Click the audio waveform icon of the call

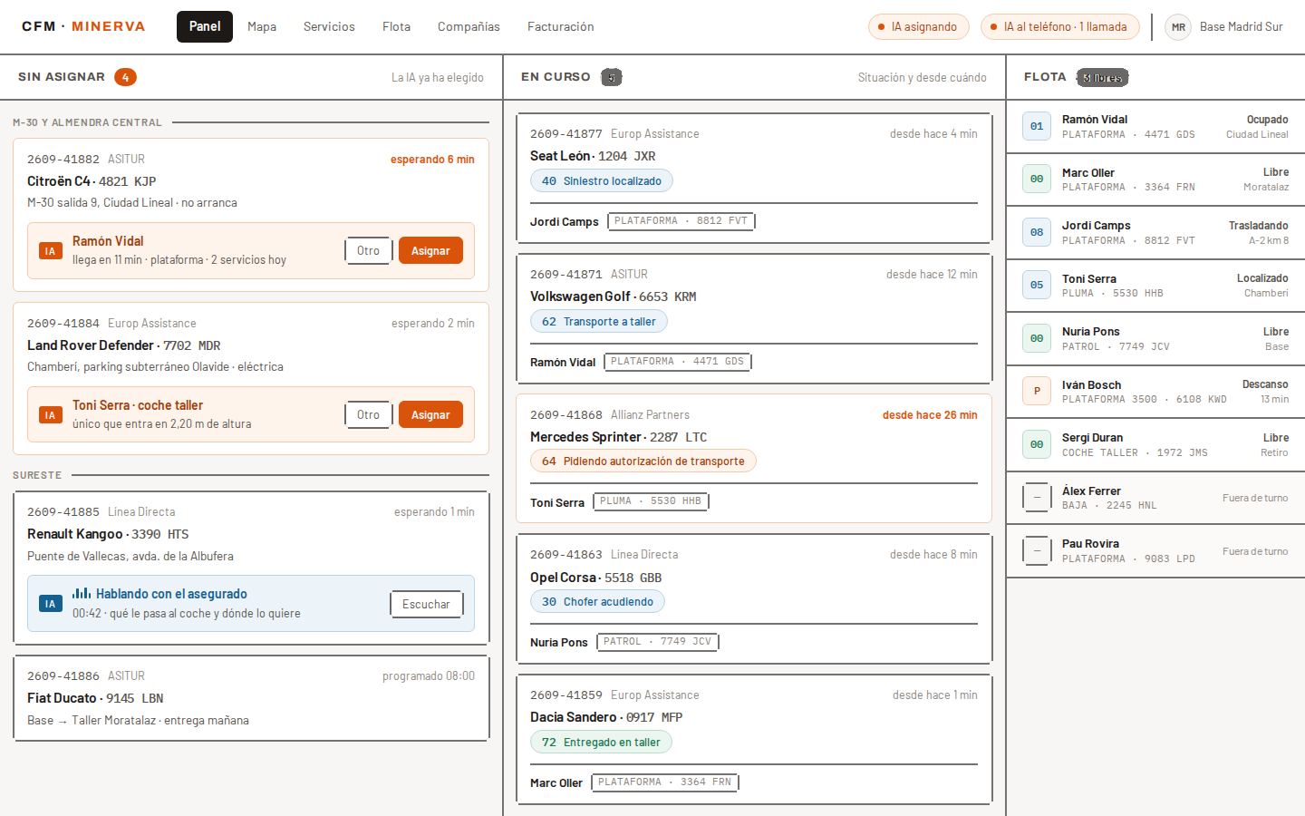coord(82,593)
